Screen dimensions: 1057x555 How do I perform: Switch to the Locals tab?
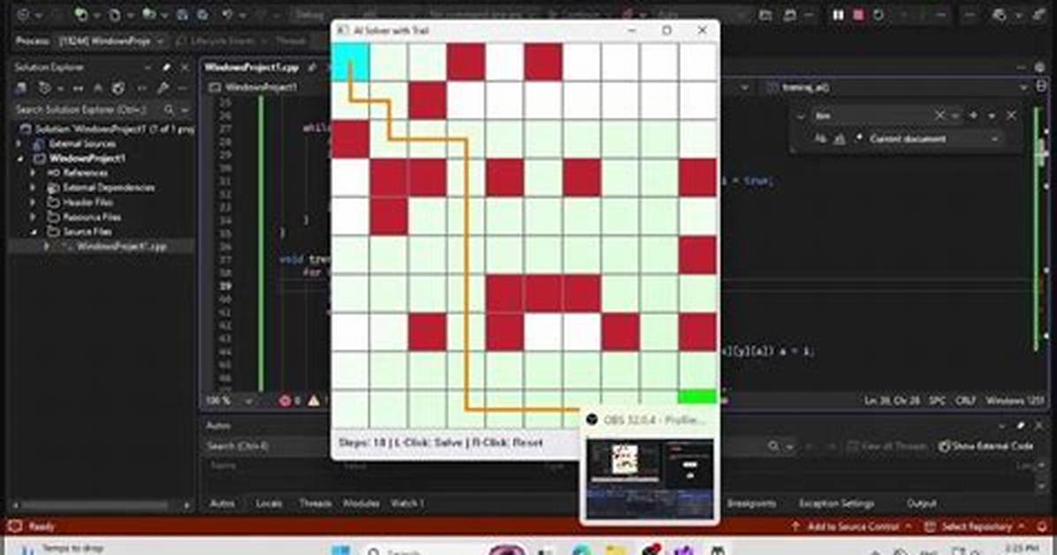click(x=269, y=503)
